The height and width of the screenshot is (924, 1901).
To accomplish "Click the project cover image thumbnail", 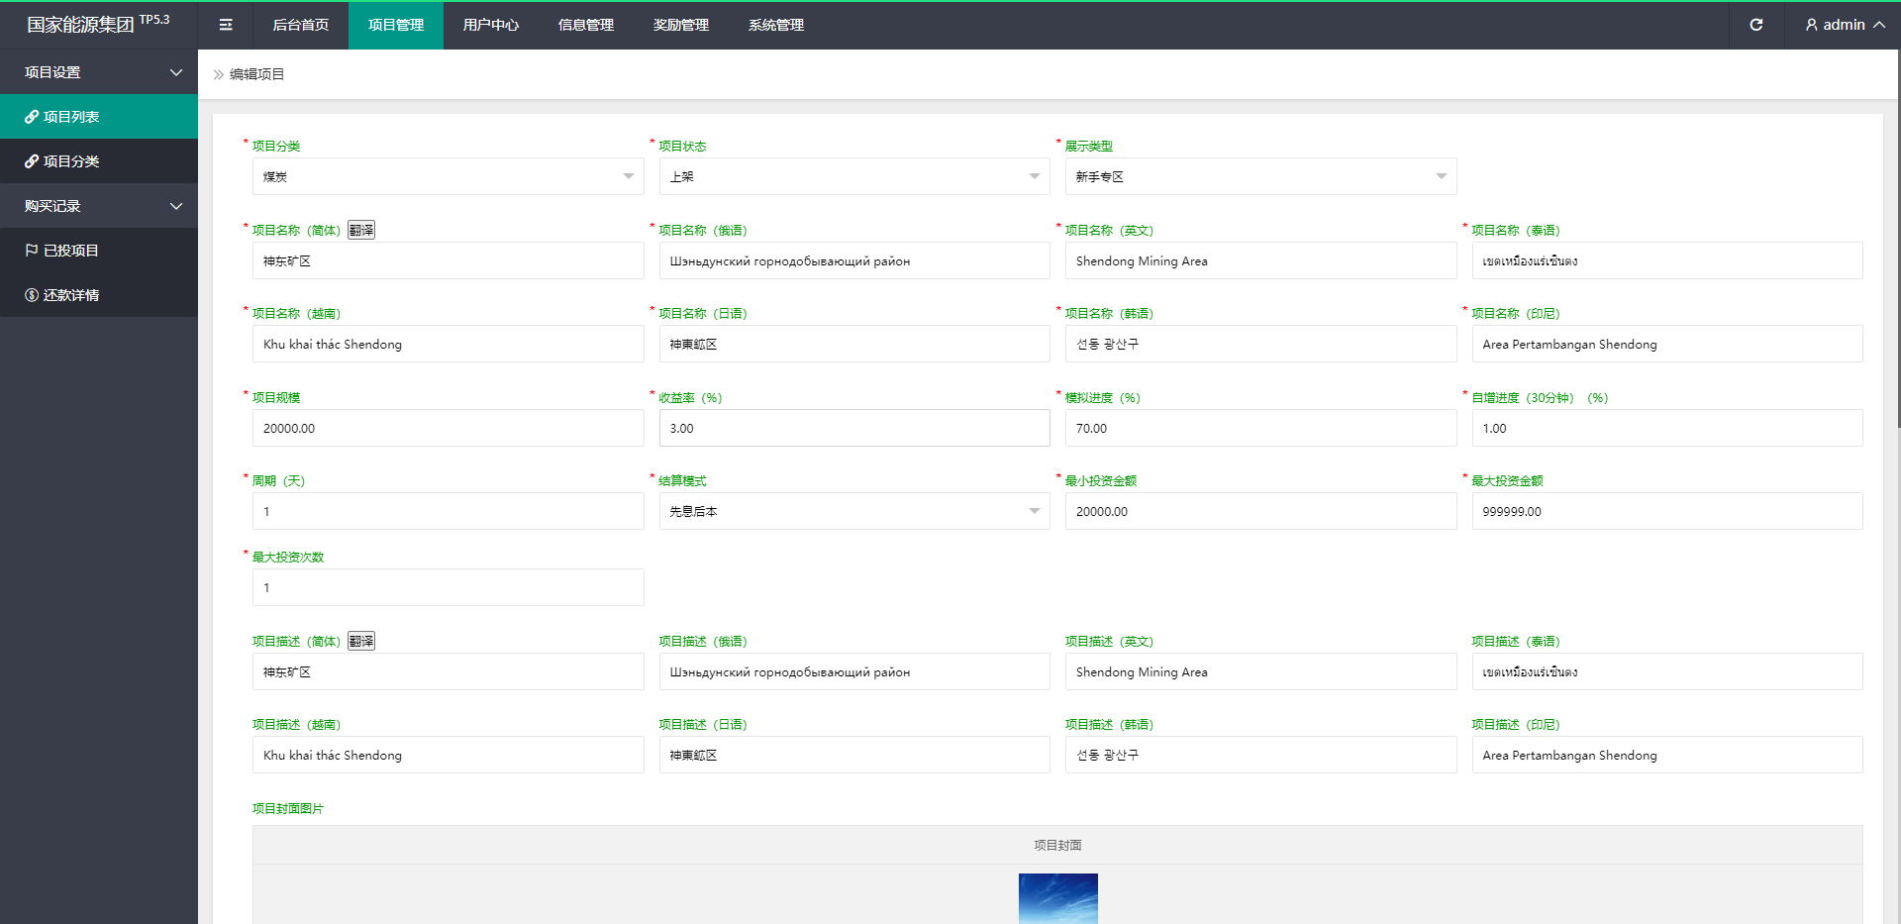I will click(1057, 898).
